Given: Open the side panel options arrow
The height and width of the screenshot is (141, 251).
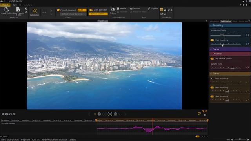Looking at the screenshot, I should [x=249, y=21].
